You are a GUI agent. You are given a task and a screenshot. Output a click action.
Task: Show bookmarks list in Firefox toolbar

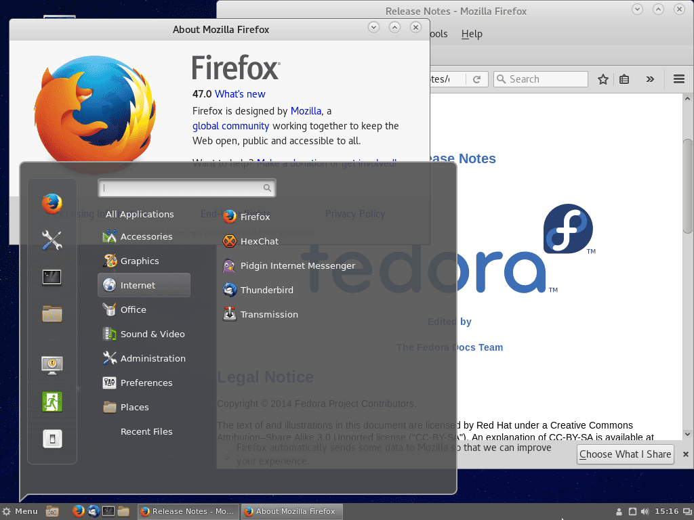click(x=624, y=79)
